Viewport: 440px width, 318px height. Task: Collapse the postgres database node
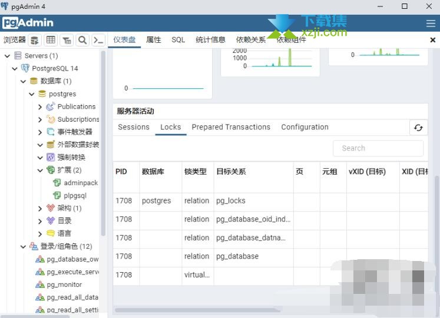coord(32,94)
